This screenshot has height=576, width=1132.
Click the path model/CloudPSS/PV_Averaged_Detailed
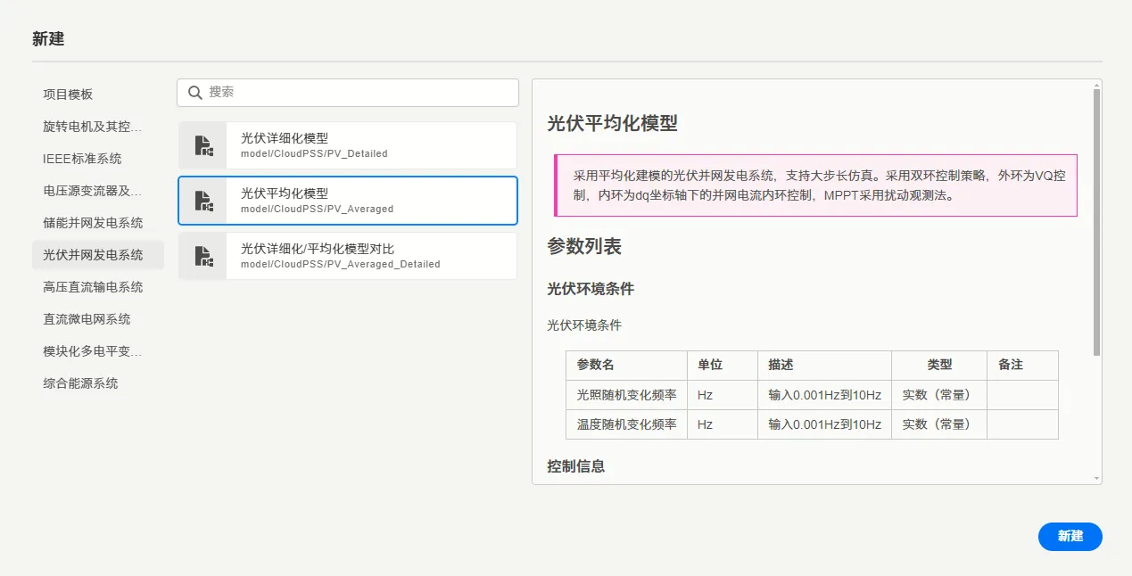click(x=341, y=264)
